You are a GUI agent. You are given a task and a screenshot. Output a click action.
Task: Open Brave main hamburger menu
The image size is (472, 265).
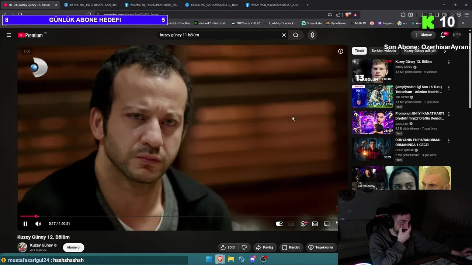click(x=466, y=15)
